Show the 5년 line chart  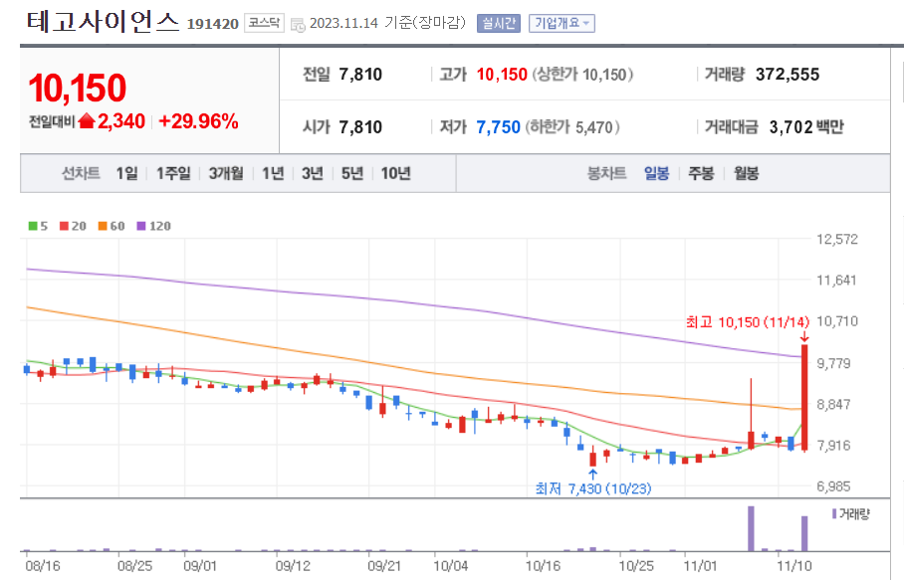tap(352, 173)
